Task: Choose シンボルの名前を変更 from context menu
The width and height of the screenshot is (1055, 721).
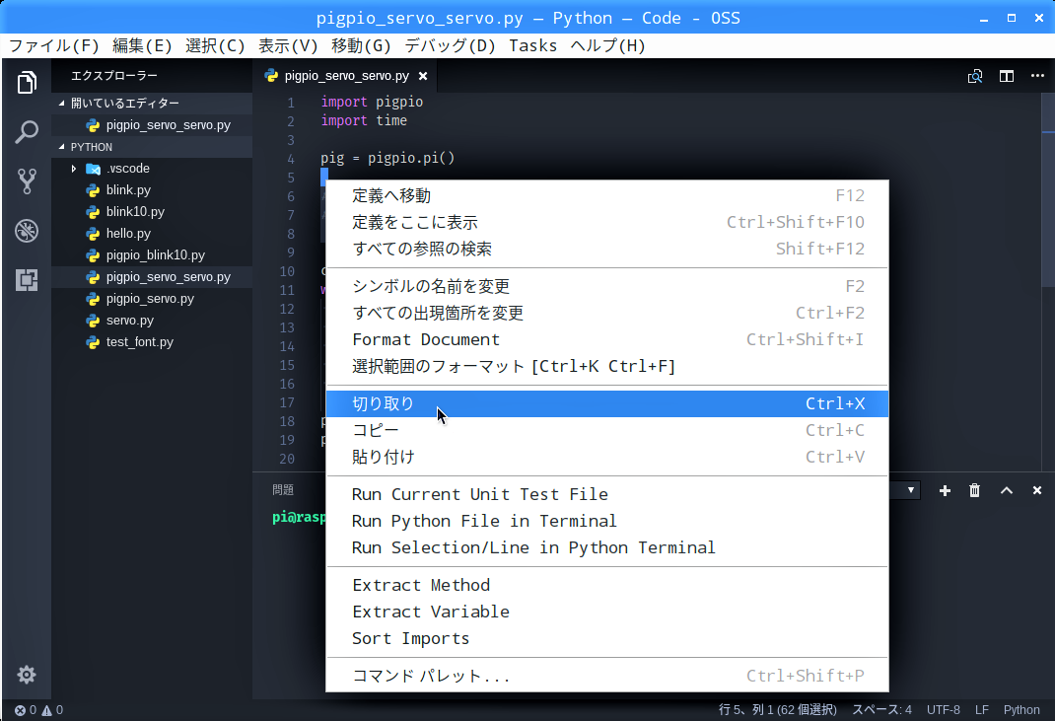Action: click(x=607, y=286)
